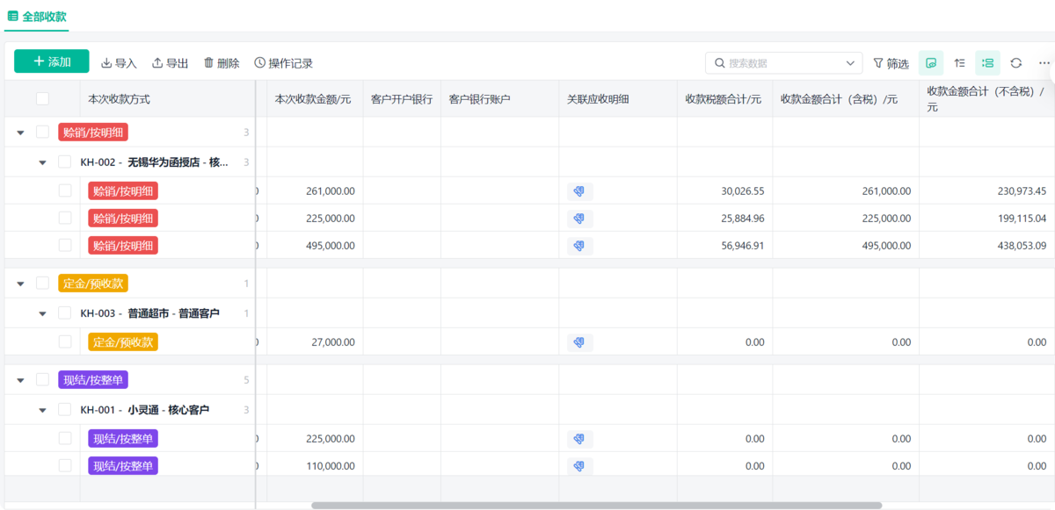The image size is (1055, 510).
Task: Open the search box dropdown arrow
Action: (849, 63)
